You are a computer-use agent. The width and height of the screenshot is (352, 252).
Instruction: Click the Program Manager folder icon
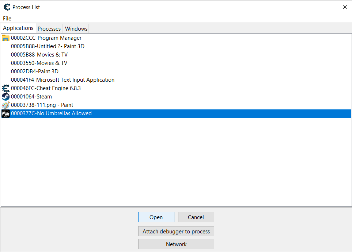click(5, 38)
